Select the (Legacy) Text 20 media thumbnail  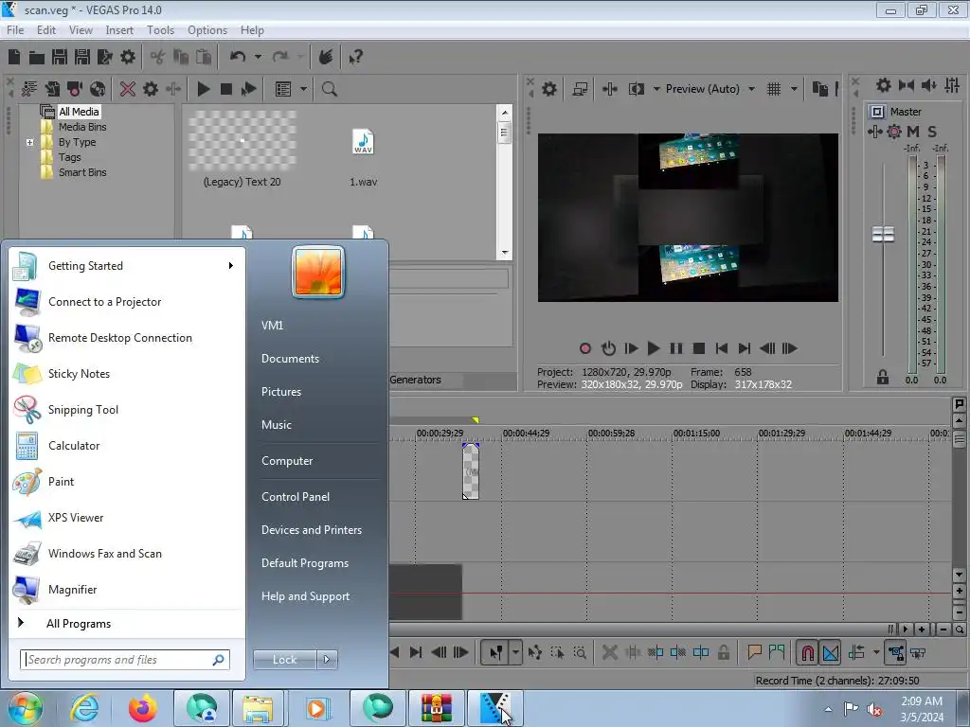[242, 141]
